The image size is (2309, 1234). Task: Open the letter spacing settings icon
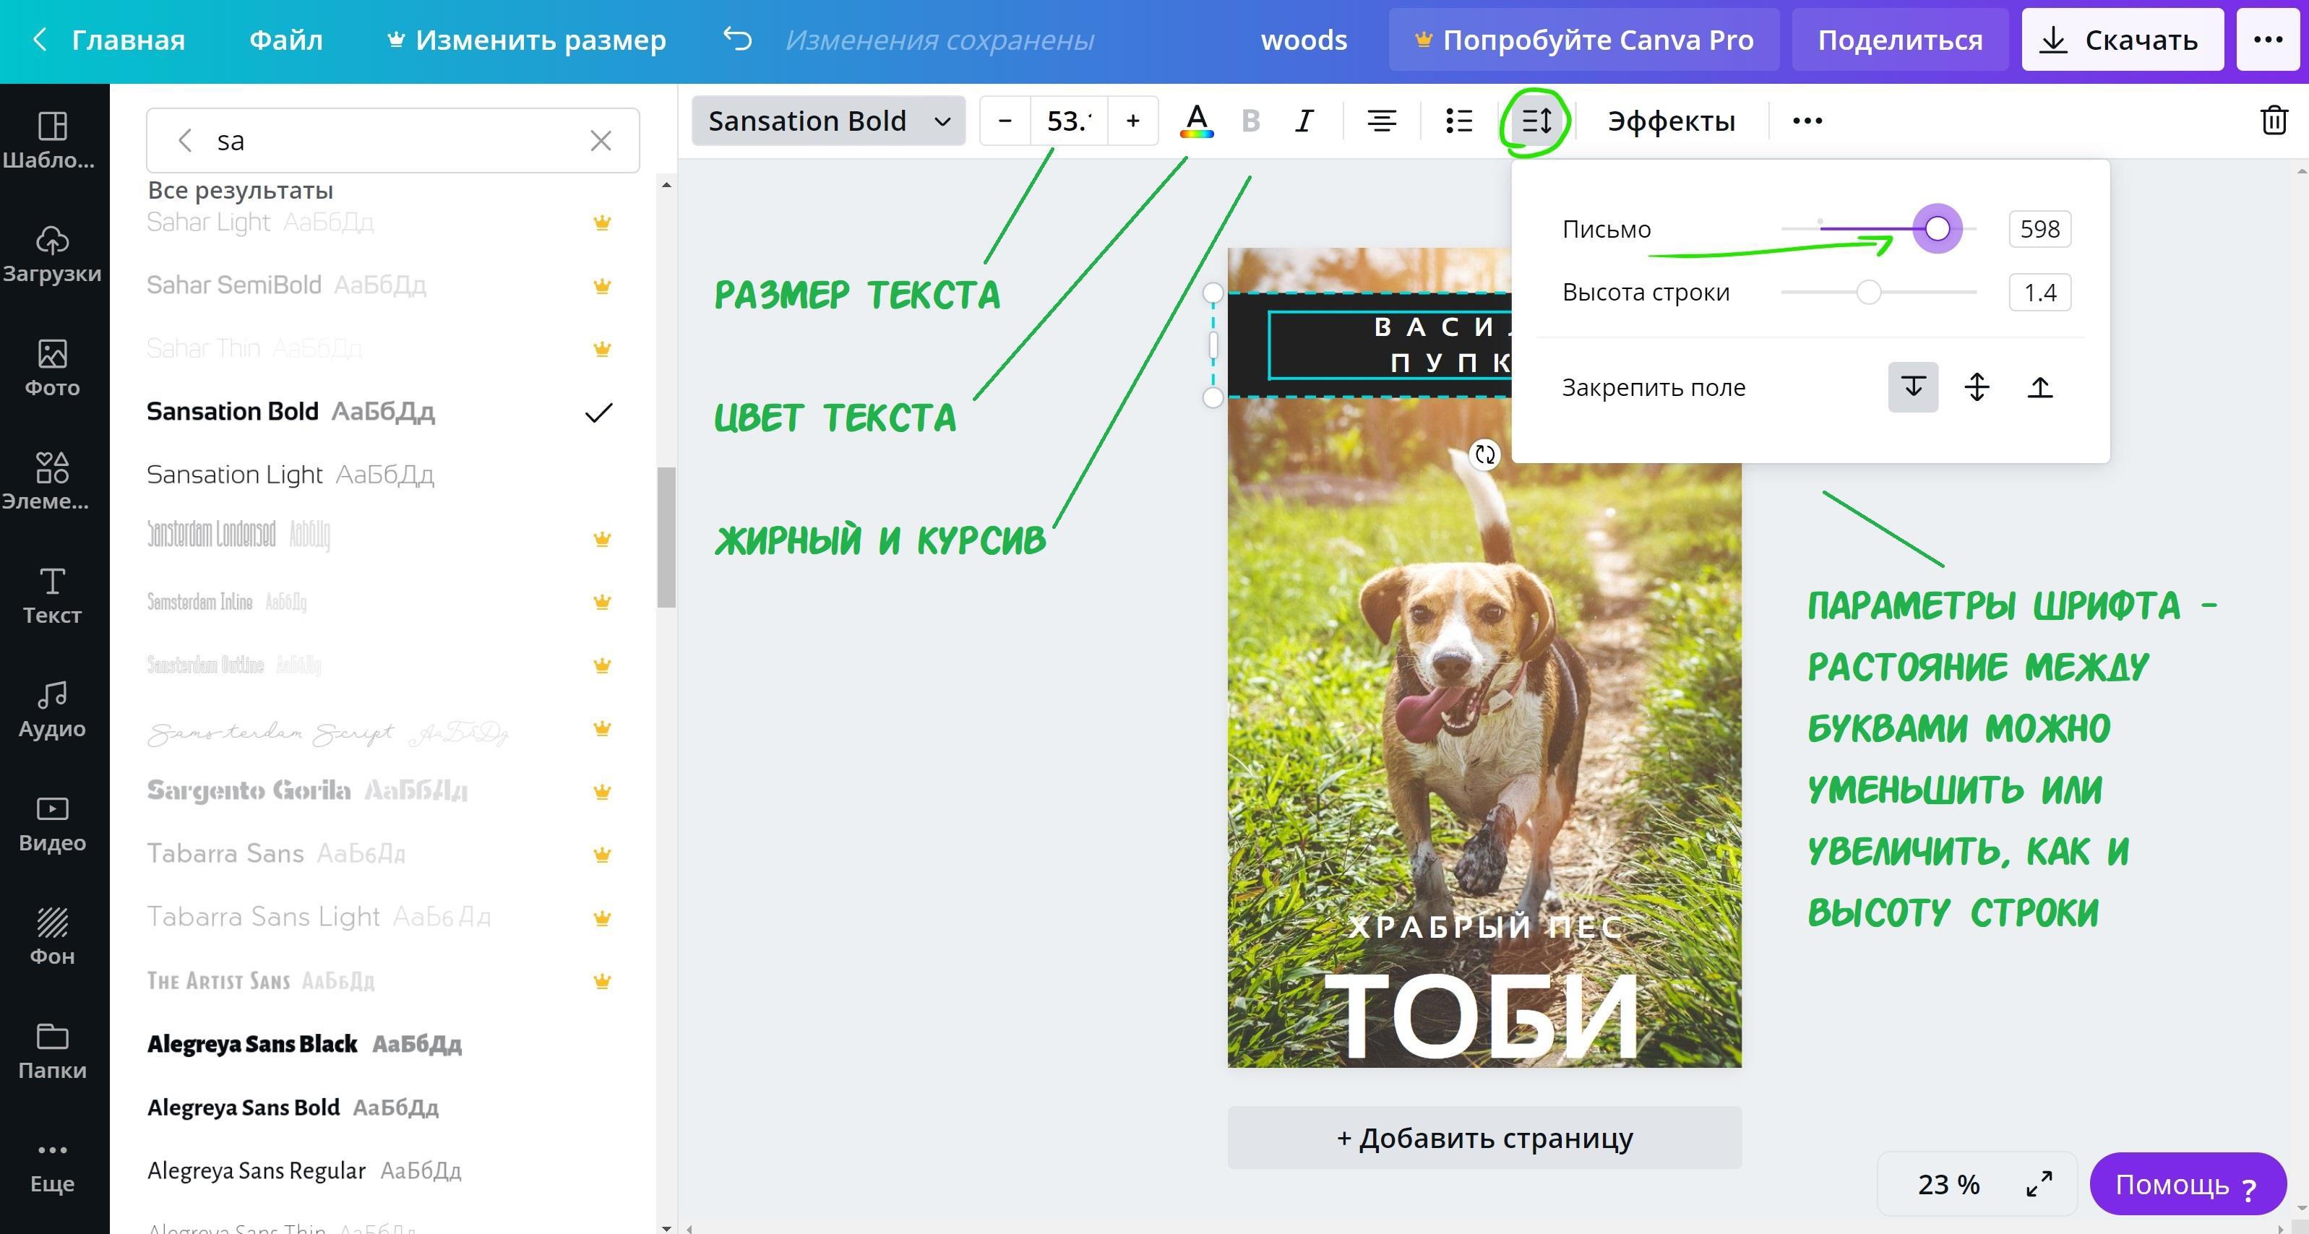coord(1536,120)
